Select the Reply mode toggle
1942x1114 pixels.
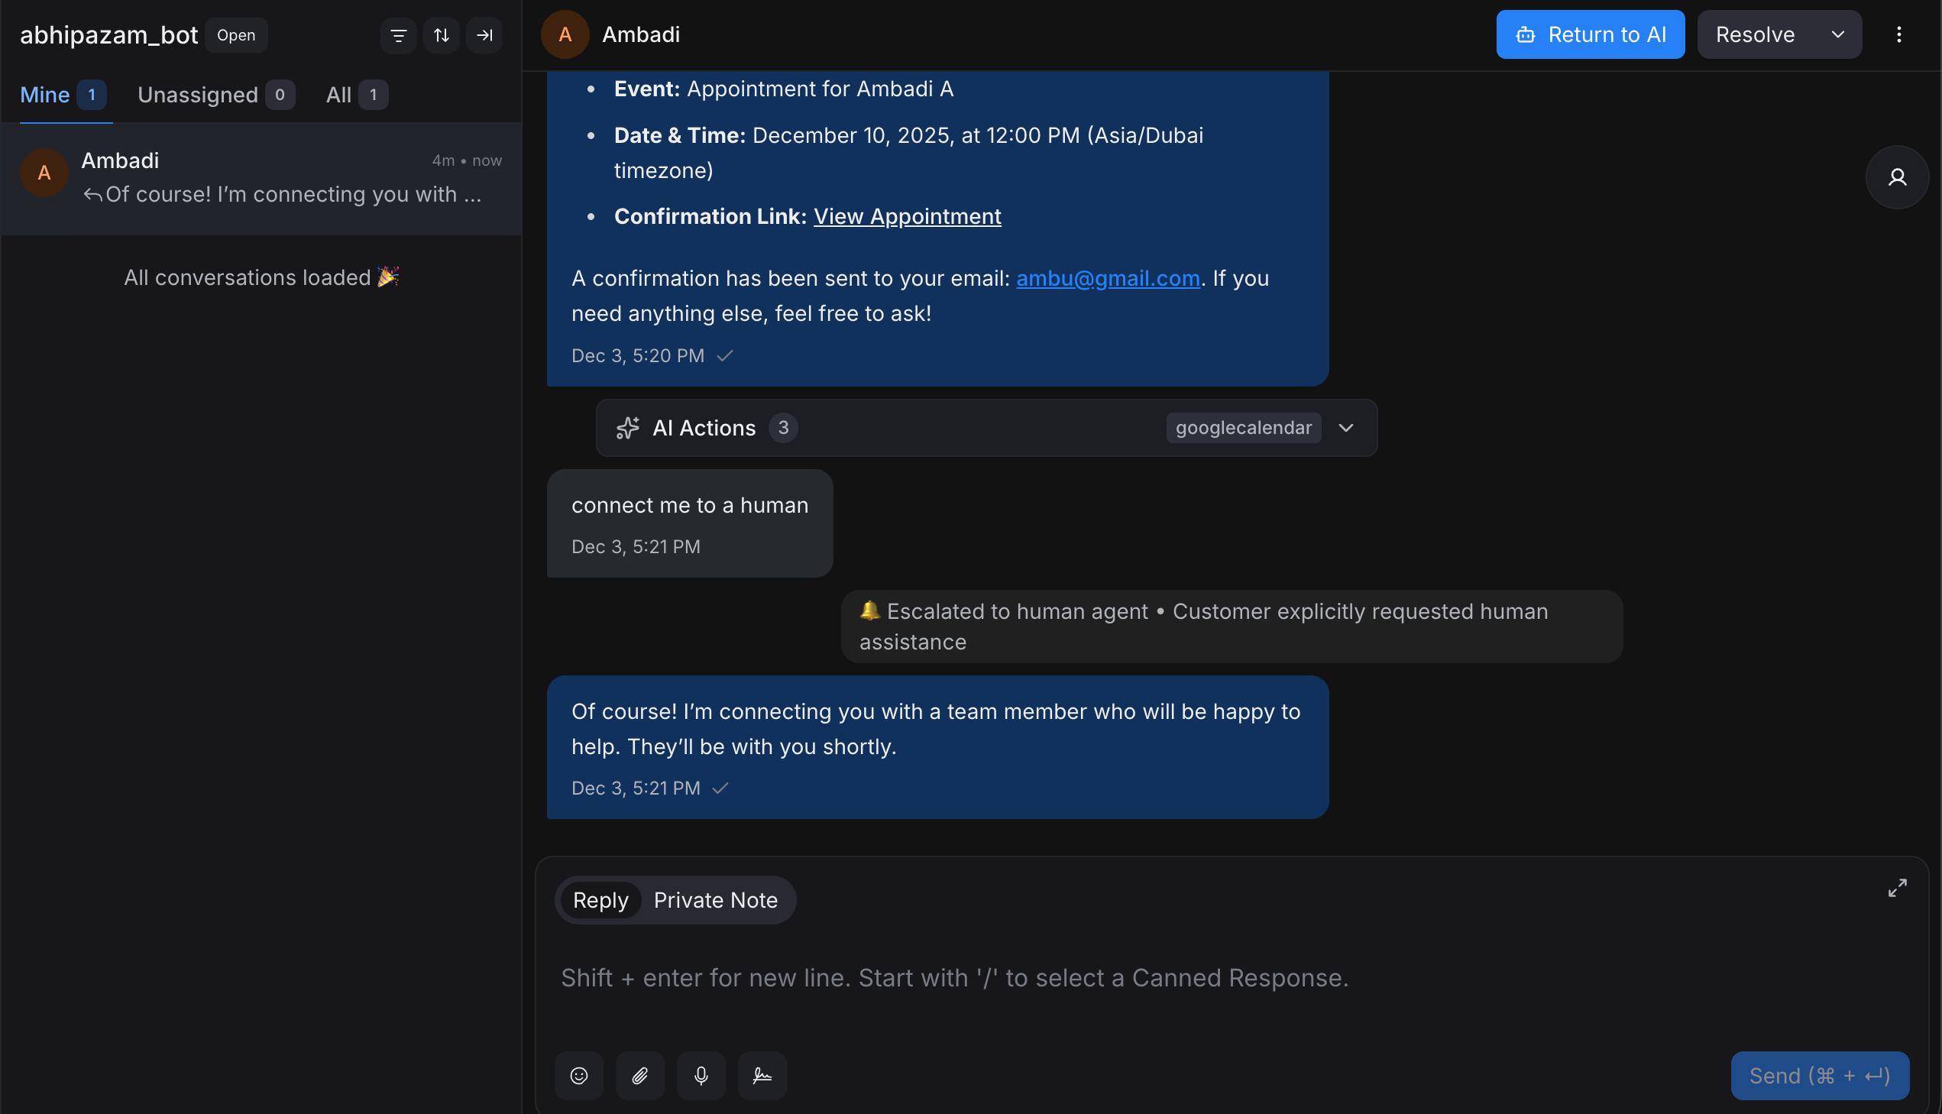pos(600,900)
